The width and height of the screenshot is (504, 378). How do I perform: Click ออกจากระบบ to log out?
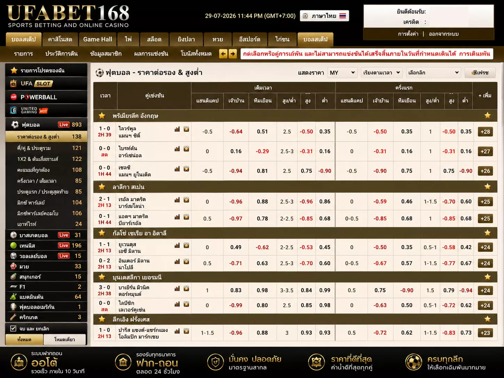tap(444, 34)
